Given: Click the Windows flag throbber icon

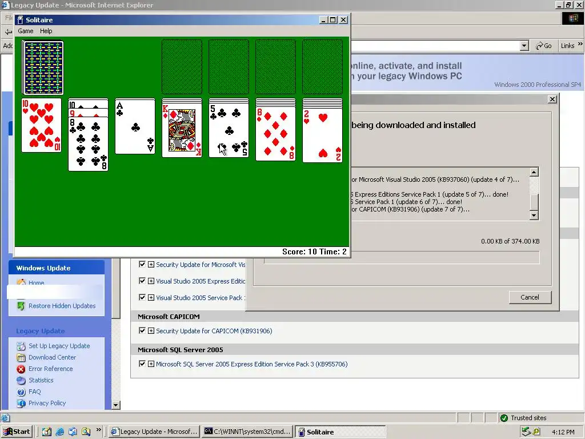Looking at the screenshot, I should [573, 19].
